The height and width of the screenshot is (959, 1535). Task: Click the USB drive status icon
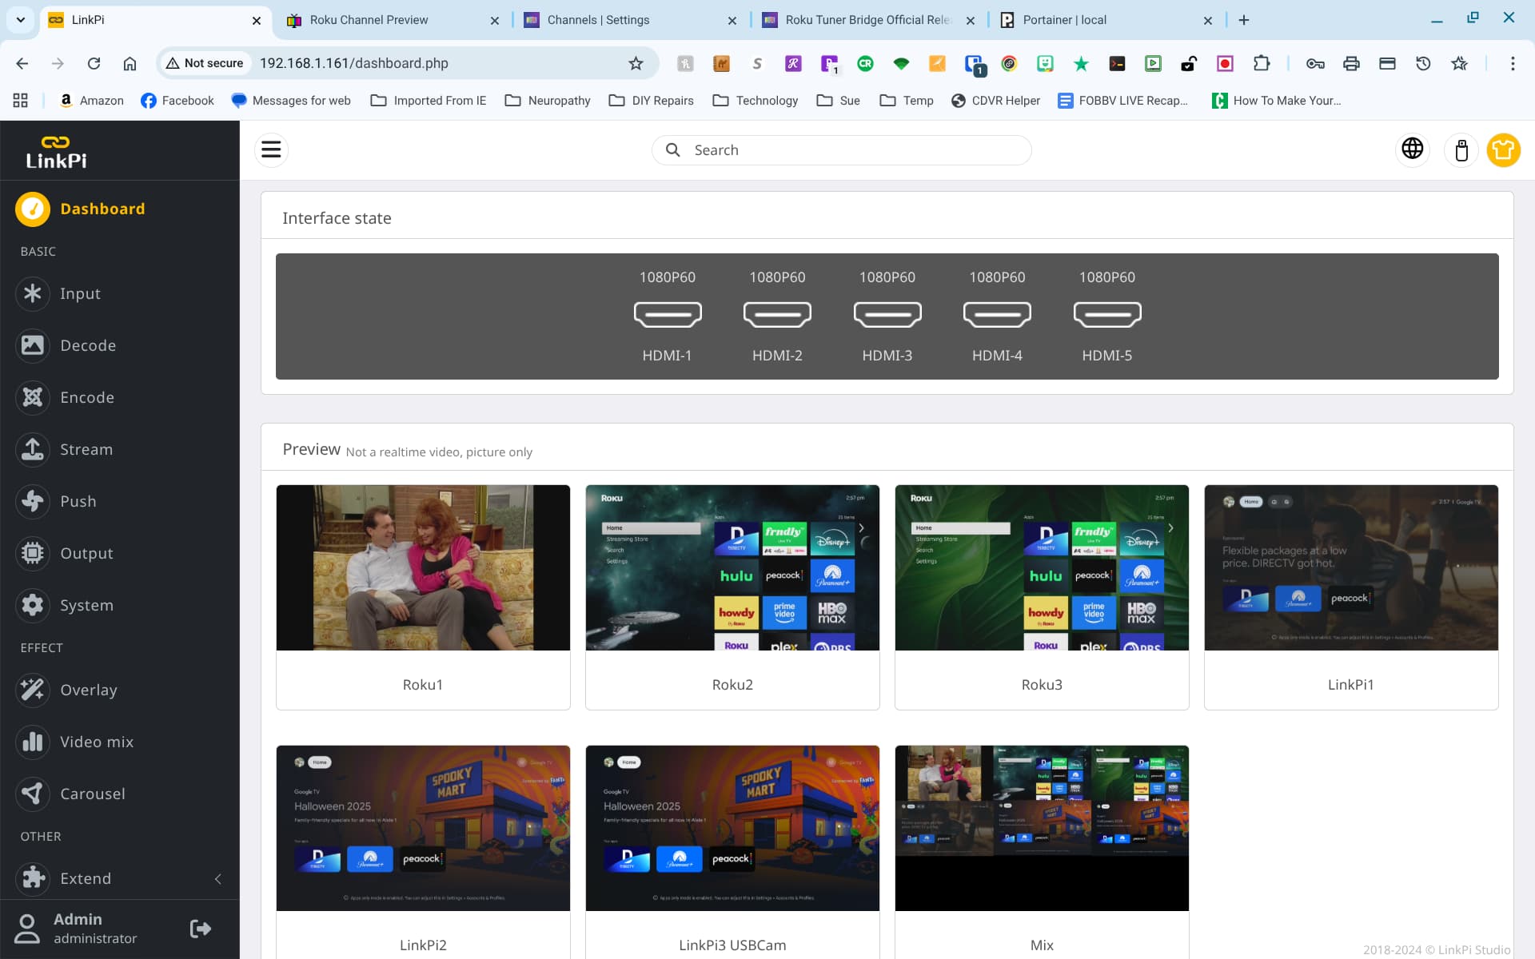[x=1461, y=149]
